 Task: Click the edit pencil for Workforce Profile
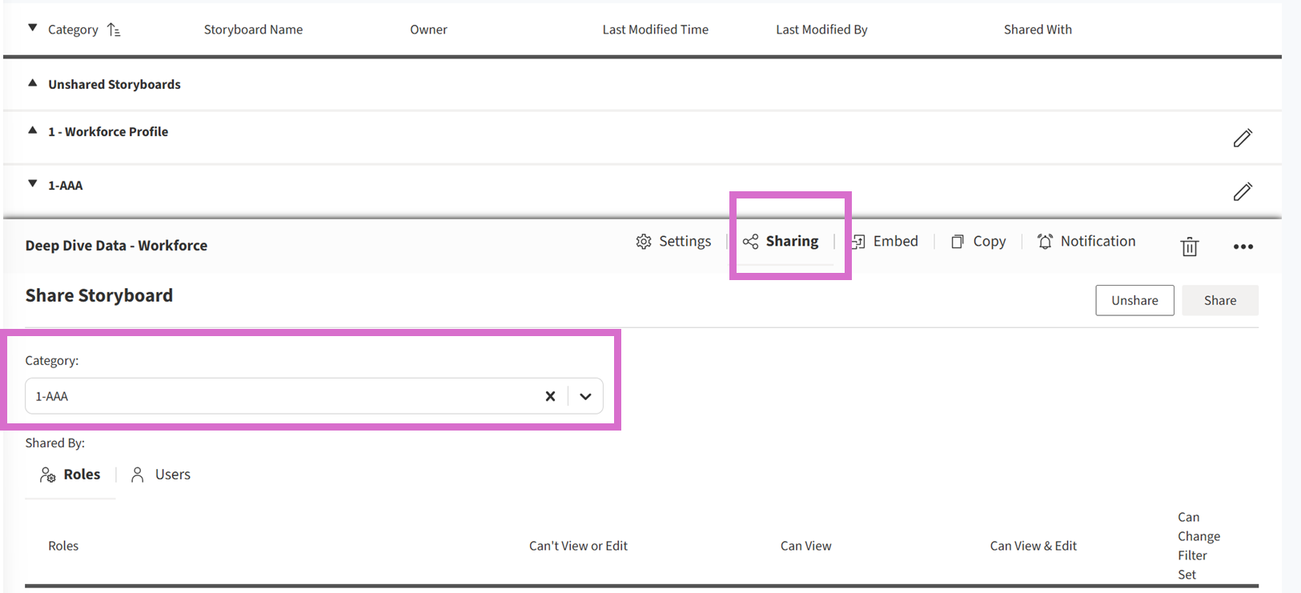point(1242,138)
